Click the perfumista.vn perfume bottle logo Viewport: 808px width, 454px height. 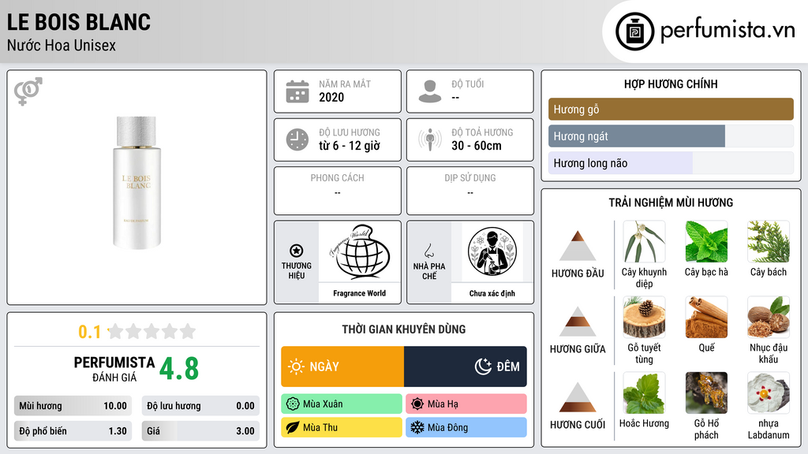point(634,32)
